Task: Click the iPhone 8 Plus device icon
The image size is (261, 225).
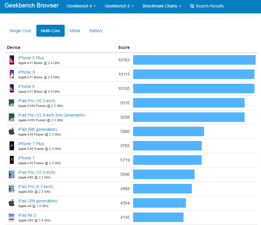Action: [x=12, y=60]
